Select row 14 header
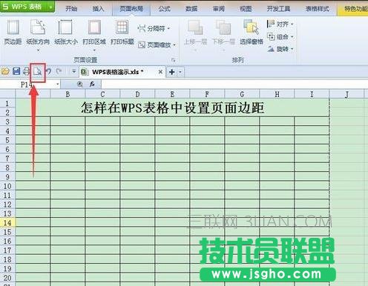The image size is (368, 286). coord(7,223)
